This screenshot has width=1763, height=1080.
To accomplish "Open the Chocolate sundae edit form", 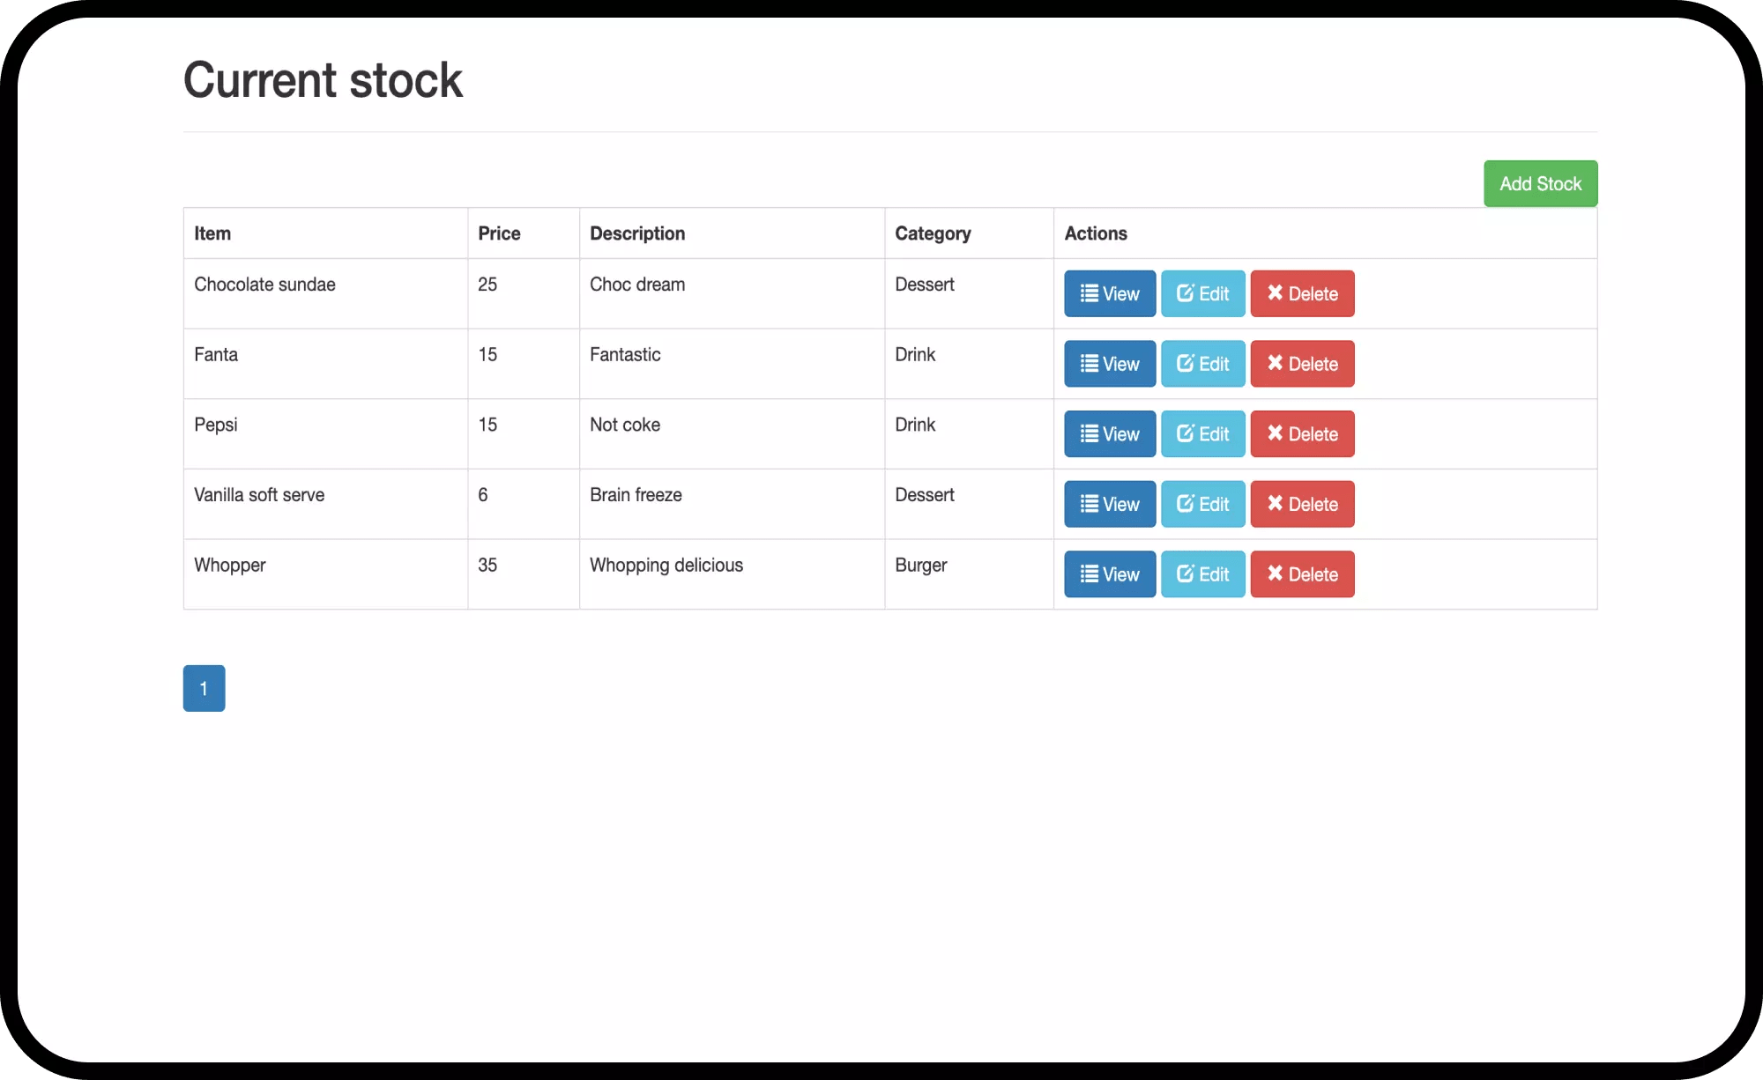I will tap(1202, 293).
